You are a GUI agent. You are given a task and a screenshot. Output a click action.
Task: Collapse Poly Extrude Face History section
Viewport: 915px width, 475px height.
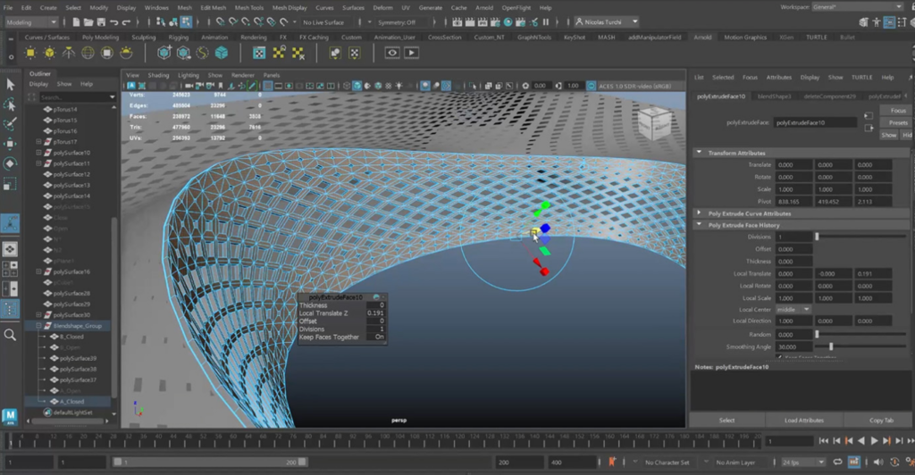coord(699,225)
